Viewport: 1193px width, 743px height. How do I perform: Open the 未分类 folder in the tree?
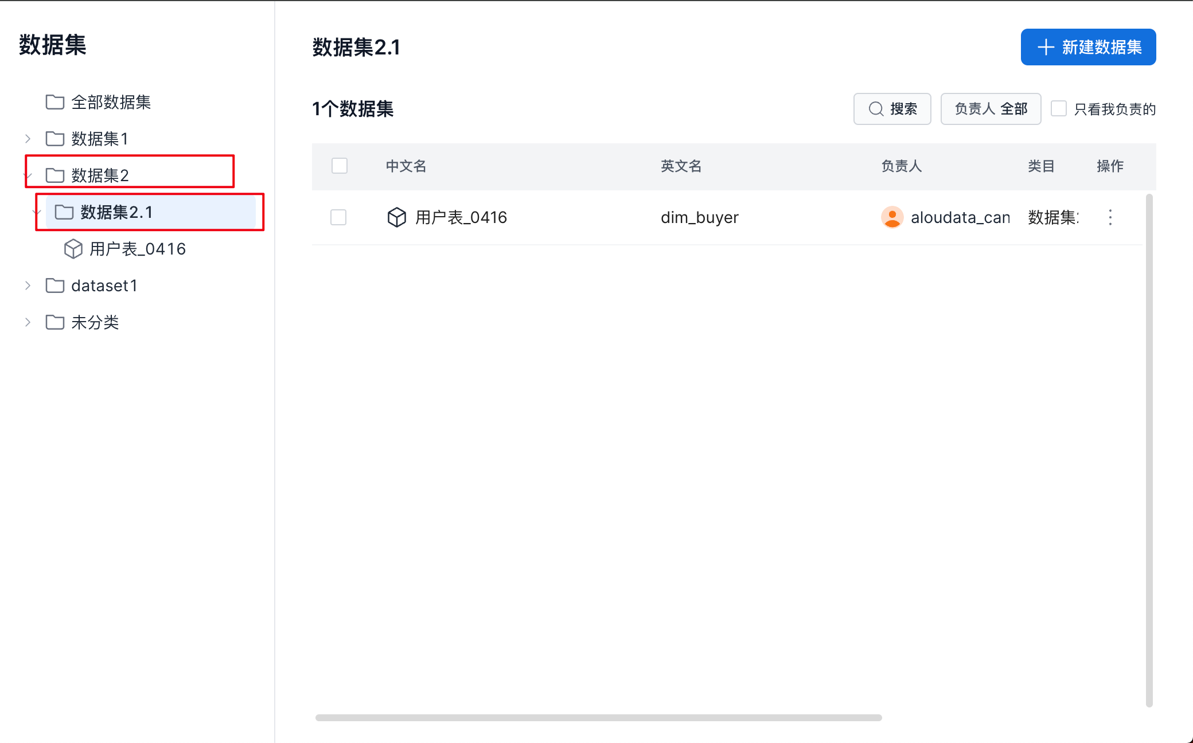pos(95,322)
